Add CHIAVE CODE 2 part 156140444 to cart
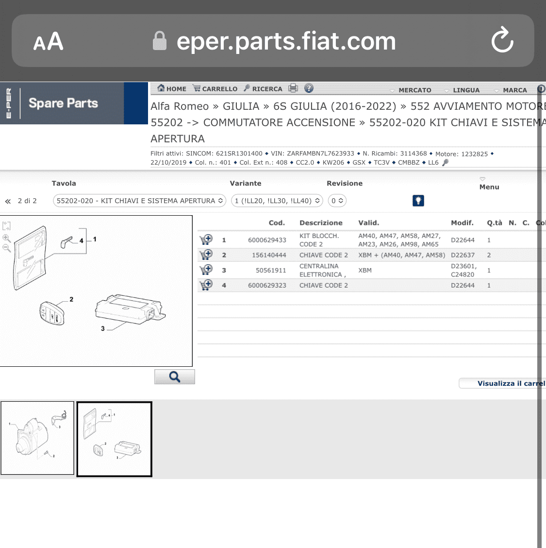Image resolution: width=546 pixels, height=548 pixels. pos(206,255)
